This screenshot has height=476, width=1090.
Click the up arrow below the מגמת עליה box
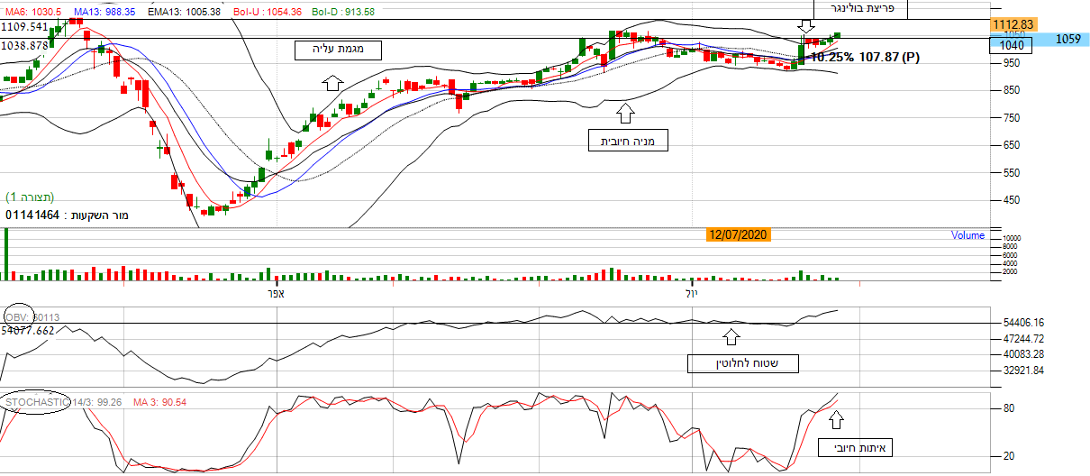pos(332,83)
